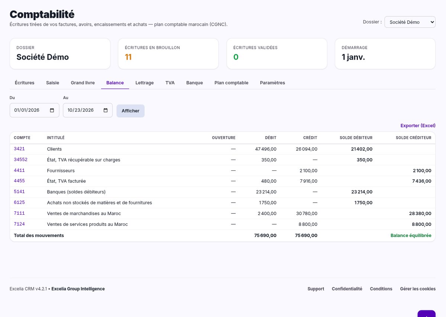This screenshot has height=317, width=446.
Task: Open account 3421 Clients
Action: point(19,149)
